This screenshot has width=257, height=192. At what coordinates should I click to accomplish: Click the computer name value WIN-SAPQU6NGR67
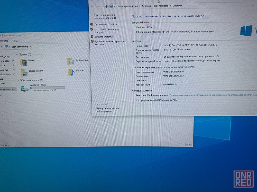pyautogui.click(x=173, y=72)
